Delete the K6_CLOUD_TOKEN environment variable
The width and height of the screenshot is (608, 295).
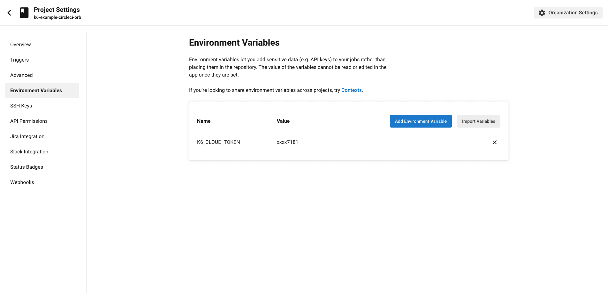(x=495, y=142)
